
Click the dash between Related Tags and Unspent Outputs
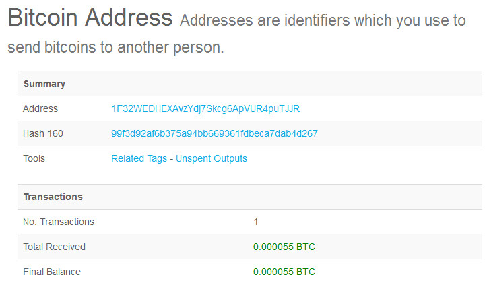coord(171,158)
